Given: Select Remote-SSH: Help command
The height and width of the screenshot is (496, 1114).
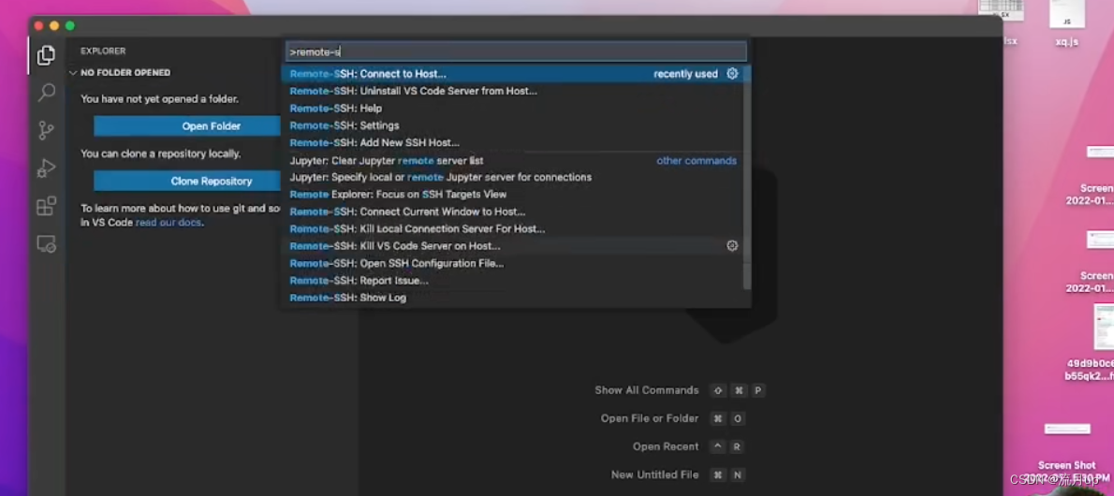Looking at the screenshot, I should pyautogui.click(x=512, y=108).
